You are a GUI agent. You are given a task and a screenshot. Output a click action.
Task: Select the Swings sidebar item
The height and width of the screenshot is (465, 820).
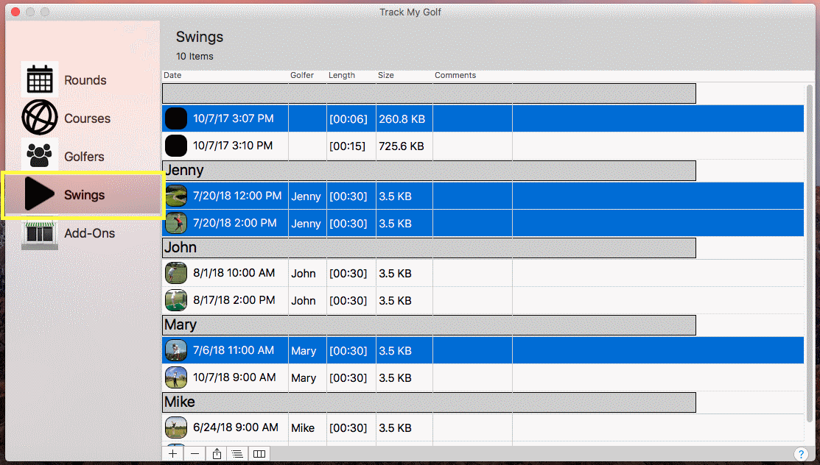point(83,195)
